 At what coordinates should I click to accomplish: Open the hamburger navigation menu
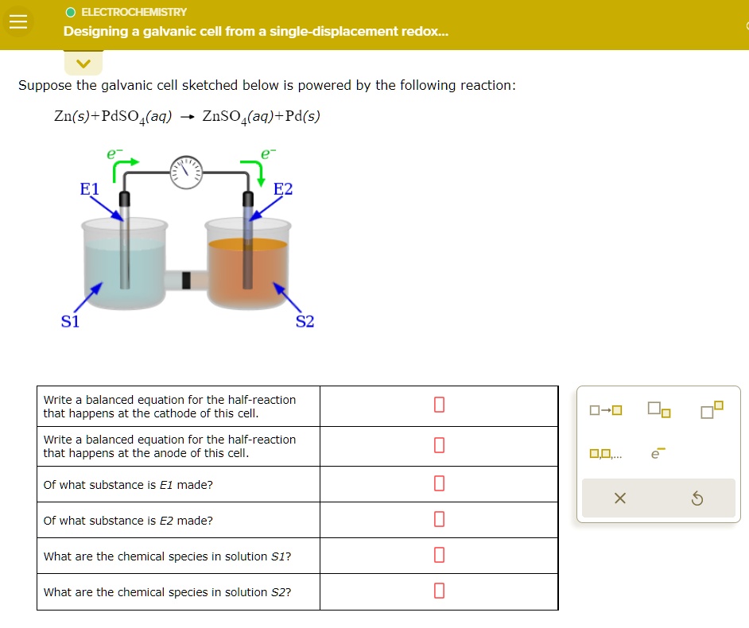[18, 21]
